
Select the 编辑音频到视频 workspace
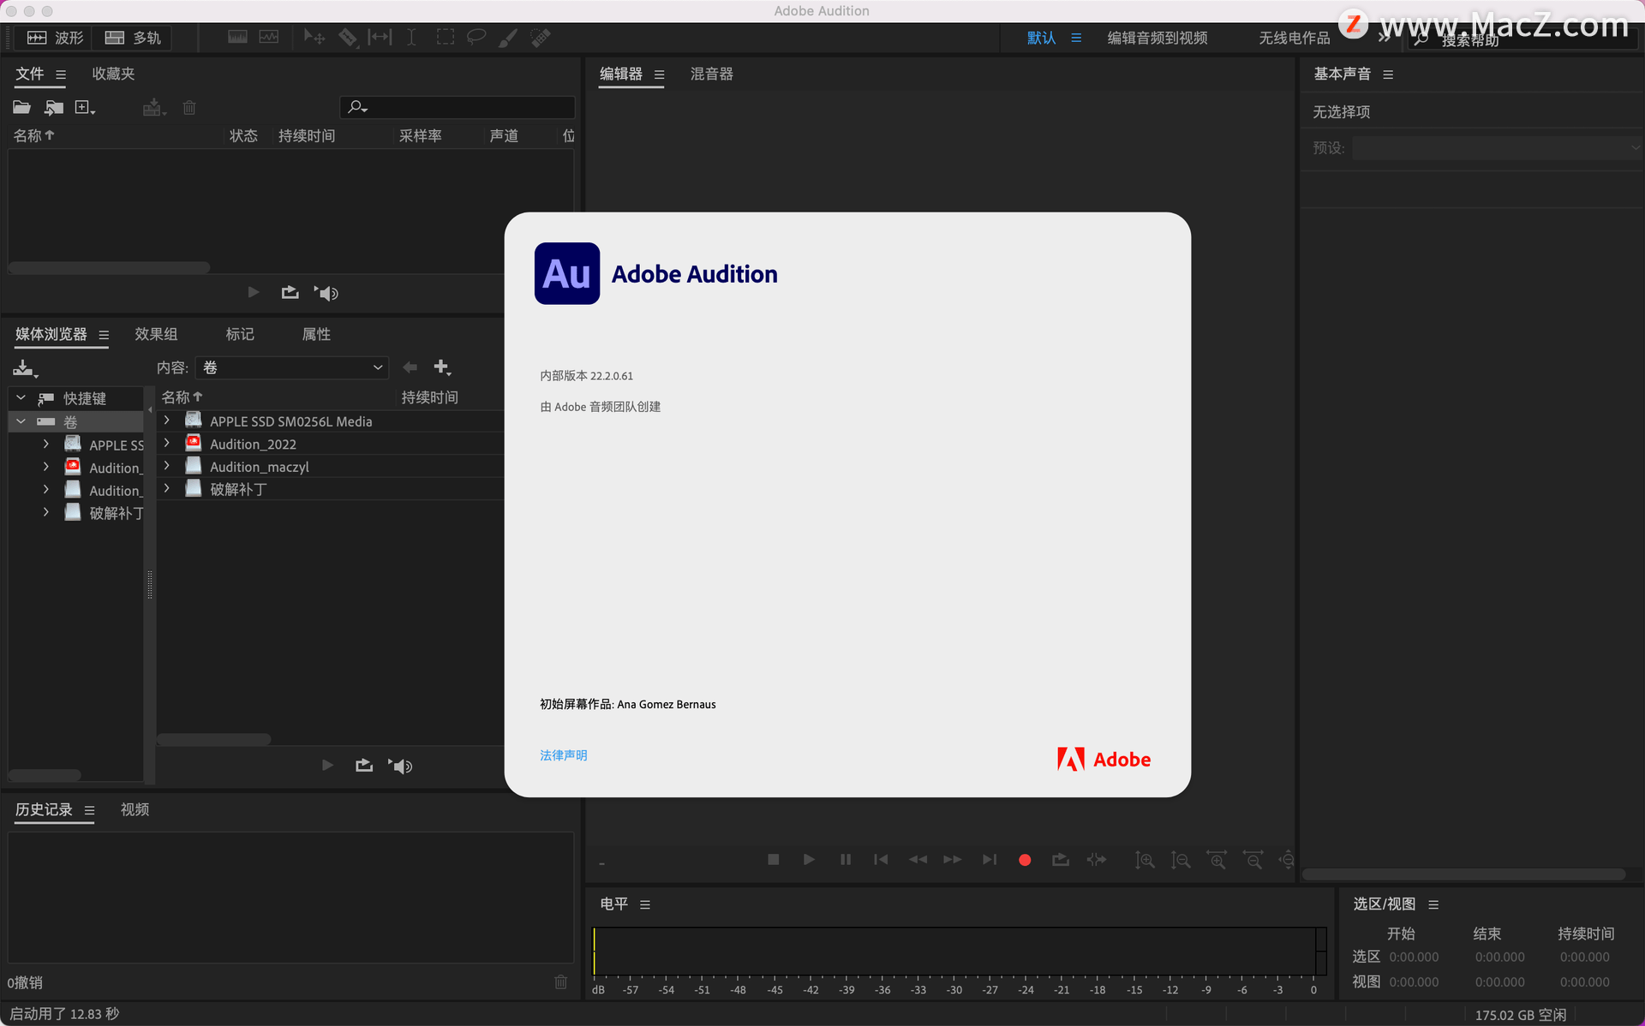[1157, 38]
